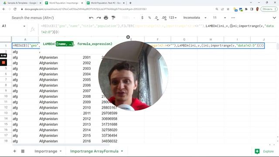Select column G header

click(184, 40)
